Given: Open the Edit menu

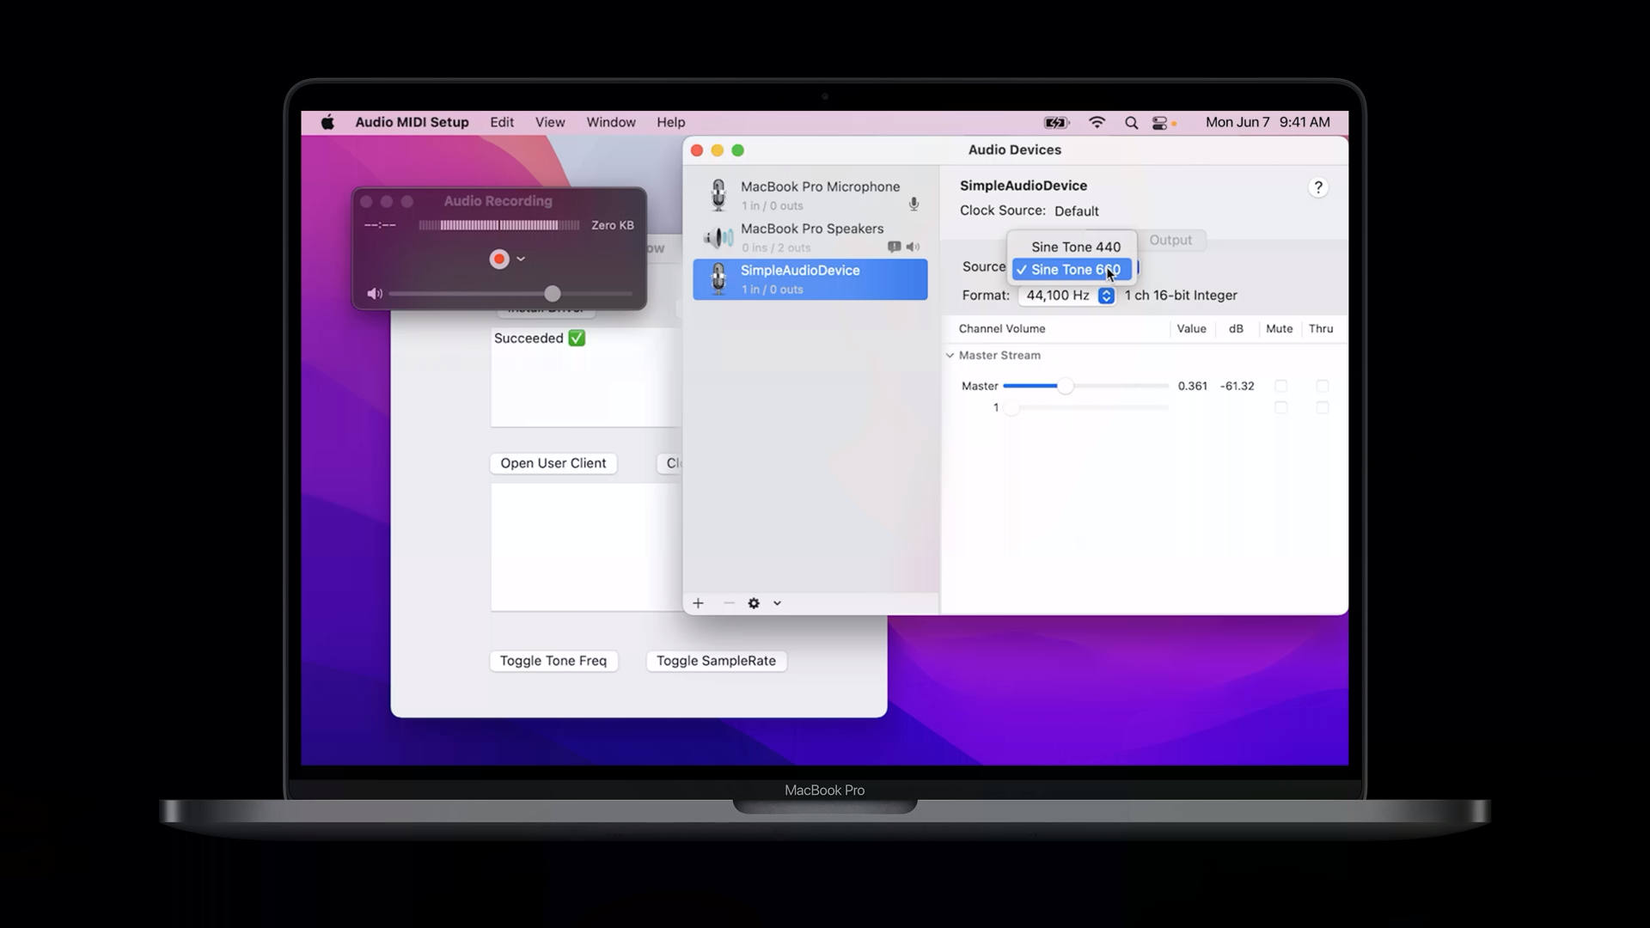Looking at the screenshot, I should point(502,122).
